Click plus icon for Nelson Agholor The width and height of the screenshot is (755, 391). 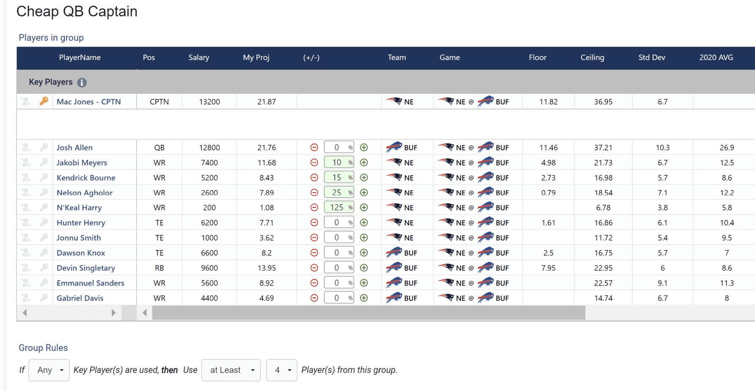click(364, 193)
